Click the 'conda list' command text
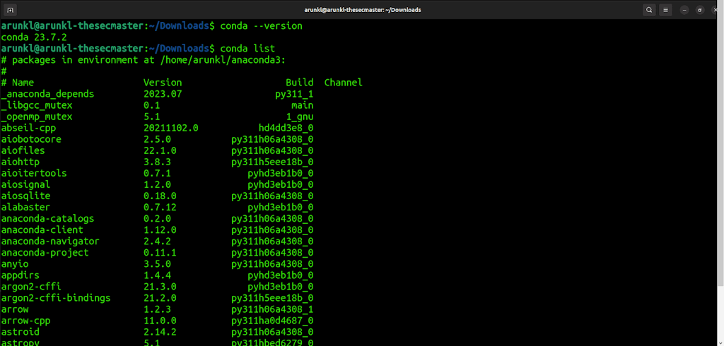724x346 pixels. click(247, 49)
